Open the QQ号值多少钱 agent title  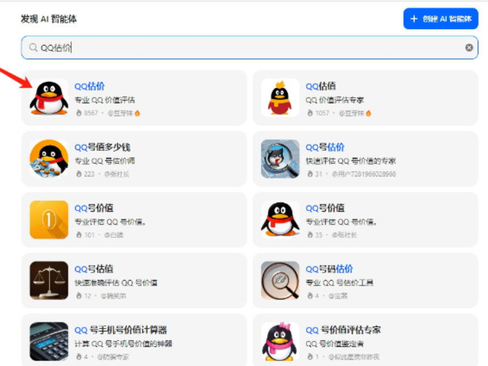tap(102, 147)
